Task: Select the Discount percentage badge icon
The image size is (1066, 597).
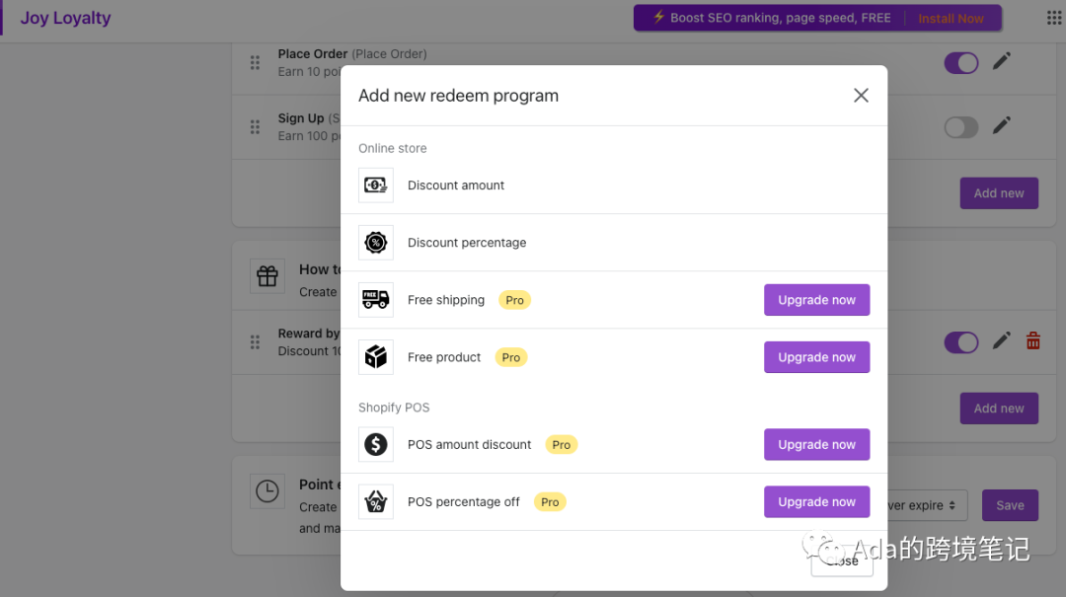Action: click(376, 243)
